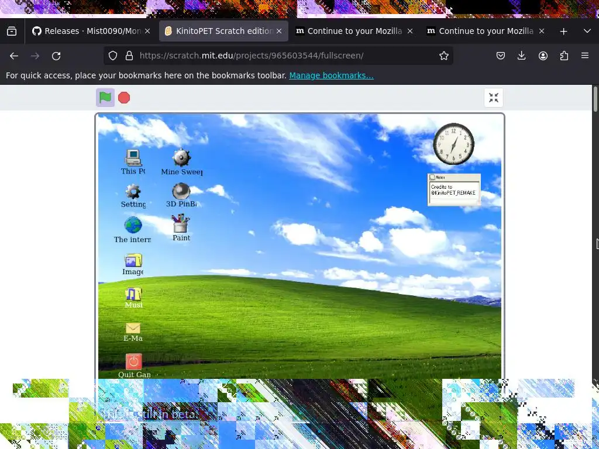Go back to the previous page
This screenshot has height=449, width=599.
point(14,56)
